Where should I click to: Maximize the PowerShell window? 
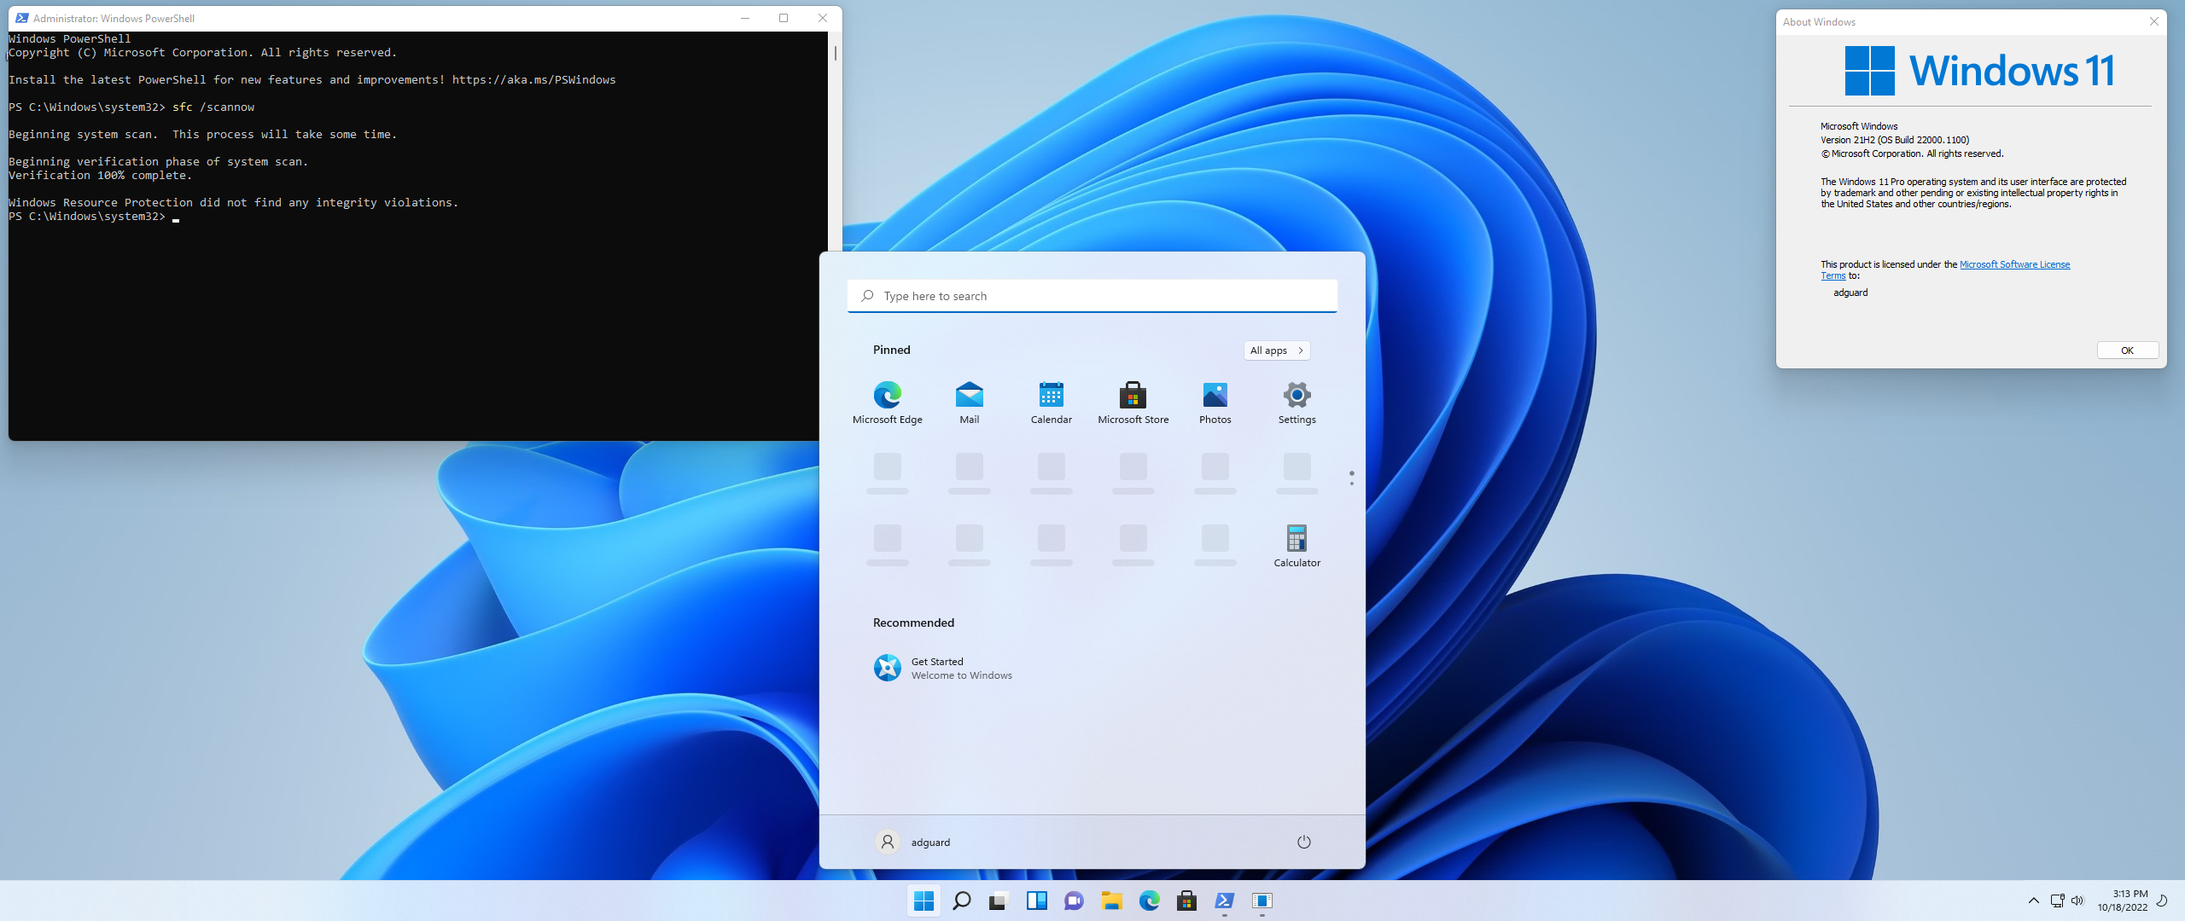[783, 18]
